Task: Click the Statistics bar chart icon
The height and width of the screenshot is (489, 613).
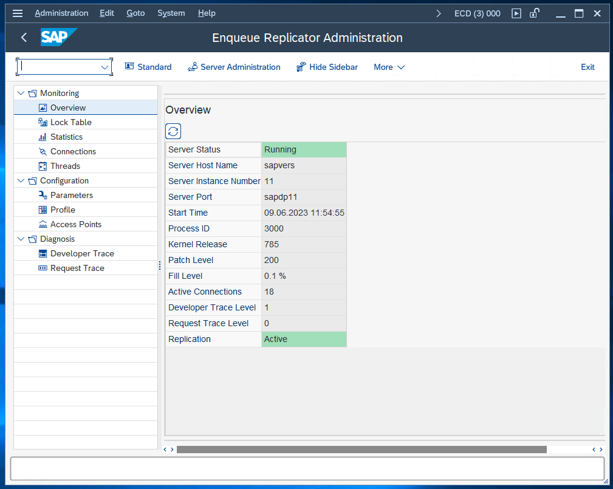Action: (43, 137)
